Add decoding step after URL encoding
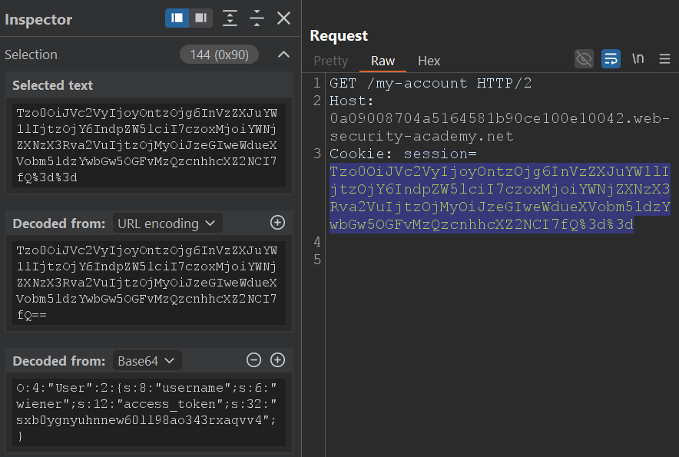The height and width of the screenshot is (457, 679). click(278, 223)
